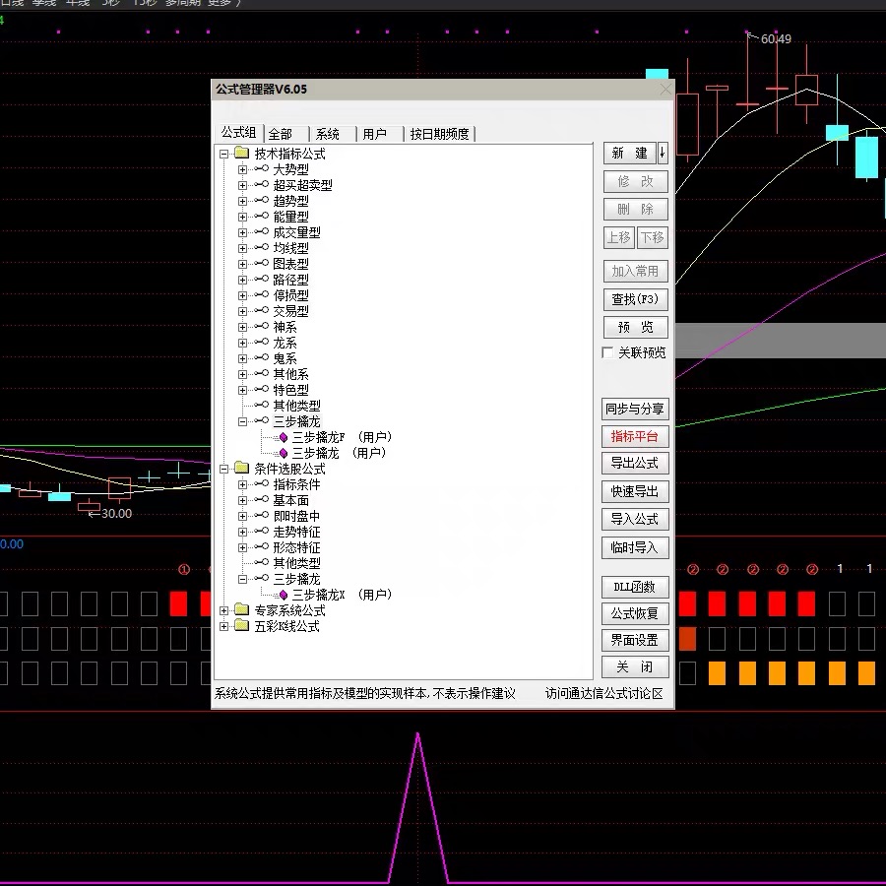Select the 趋势型 category in tree

pos(290,201)
